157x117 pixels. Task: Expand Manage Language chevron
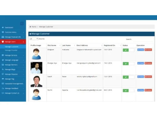click(23, 60)
